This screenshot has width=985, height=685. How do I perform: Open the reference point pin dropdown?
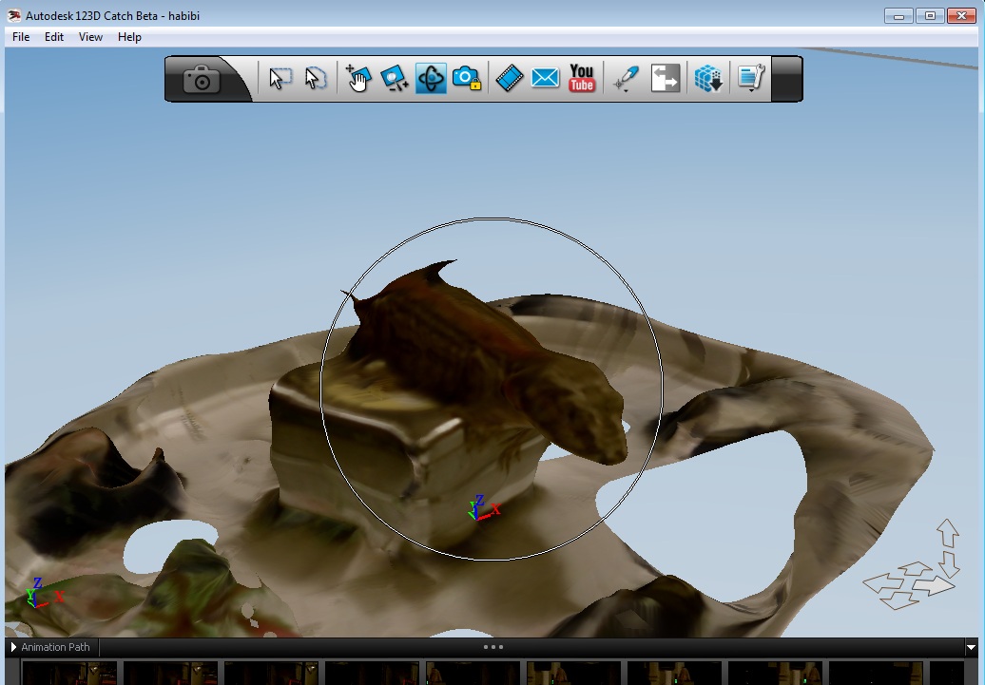tap(626, 79)
